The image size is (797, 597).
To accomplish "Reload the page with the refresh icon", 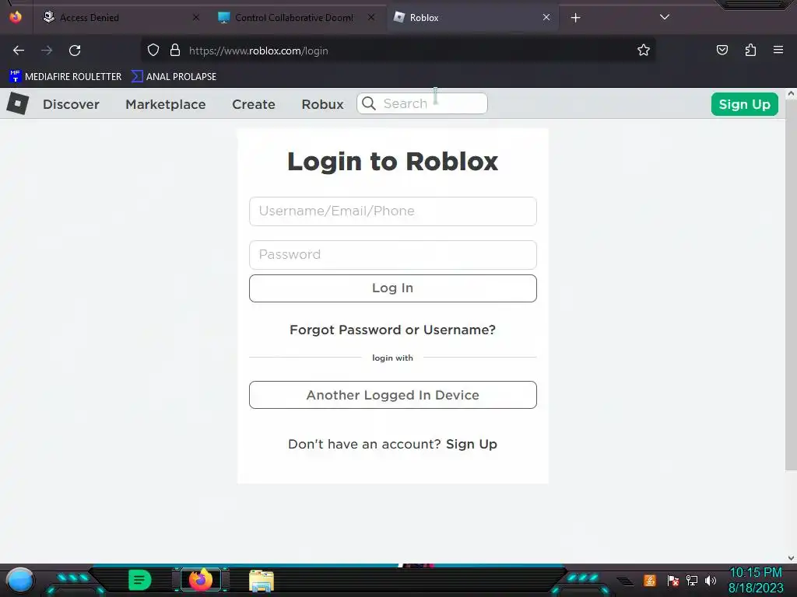I will click(x=75, y=51).
